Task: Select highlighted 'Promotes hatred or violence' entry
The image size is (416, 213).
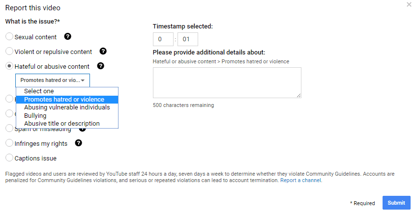Action: click(x=64, y=100)
